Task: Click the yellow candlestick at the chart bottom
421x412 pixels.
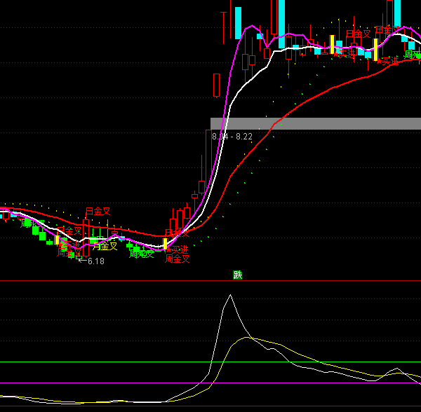Action: 166,244
